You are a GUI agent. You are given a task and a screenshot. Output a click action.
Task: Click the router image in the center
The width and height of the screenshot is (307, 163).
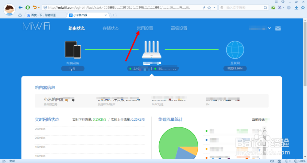coord(152,50)
